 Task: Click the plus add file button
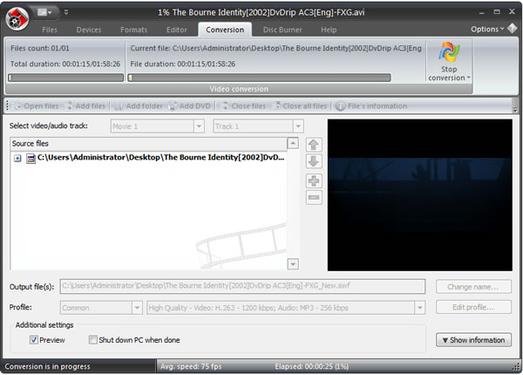(314, 181)
